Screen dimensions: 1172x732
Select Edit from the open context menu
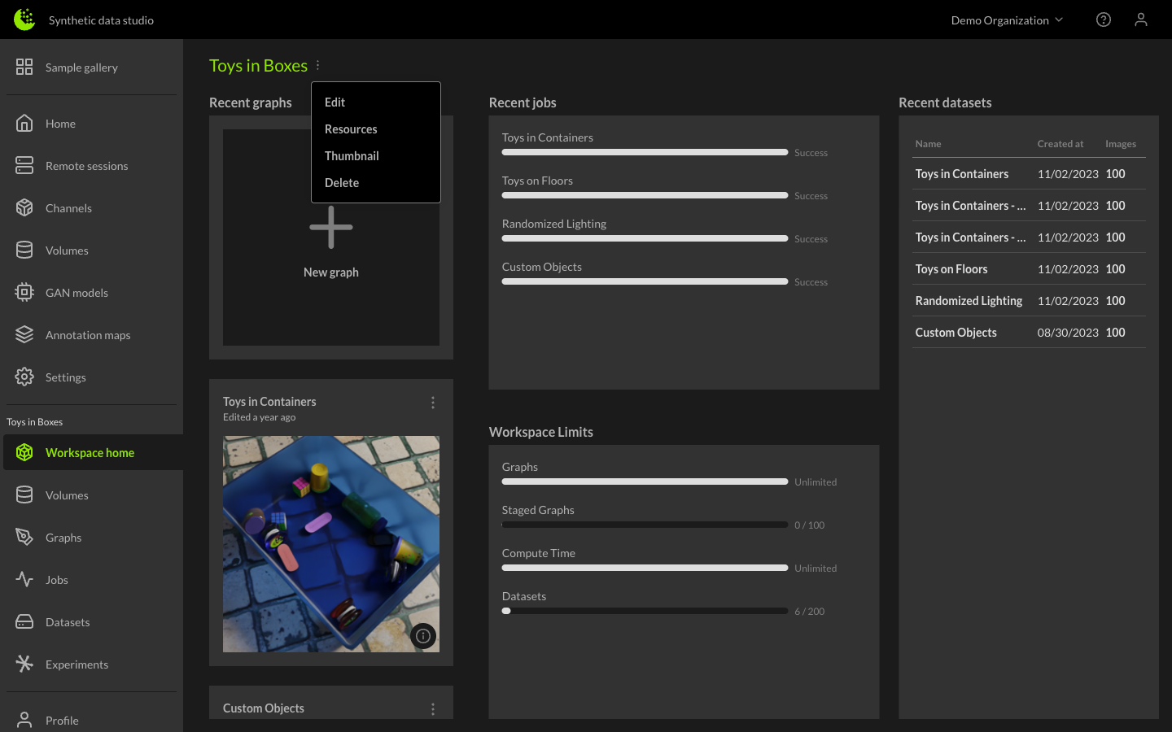click(335, 102)
